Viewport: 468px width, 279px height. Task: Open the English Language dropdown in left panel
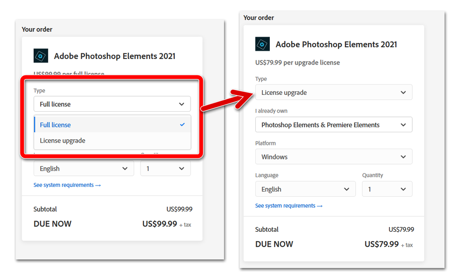coord(83,169)
